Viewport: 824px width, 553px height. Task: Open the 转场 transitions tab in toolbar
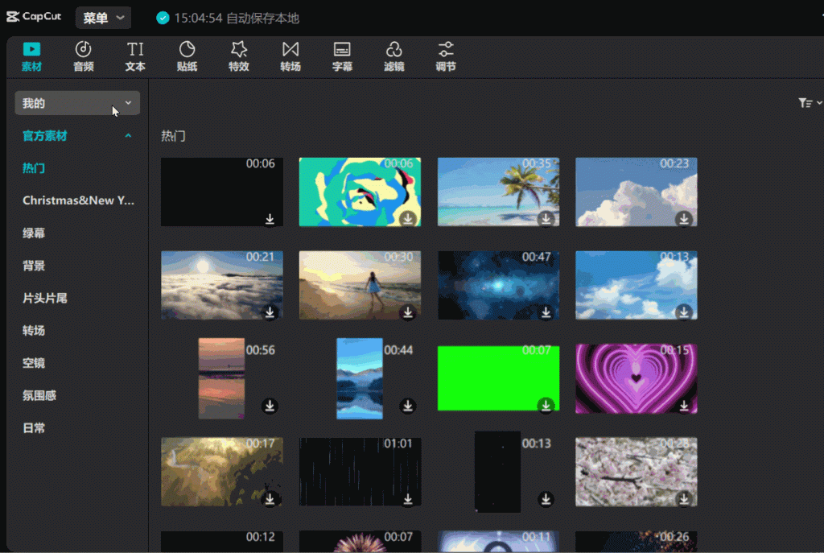(x=290, y=56)
